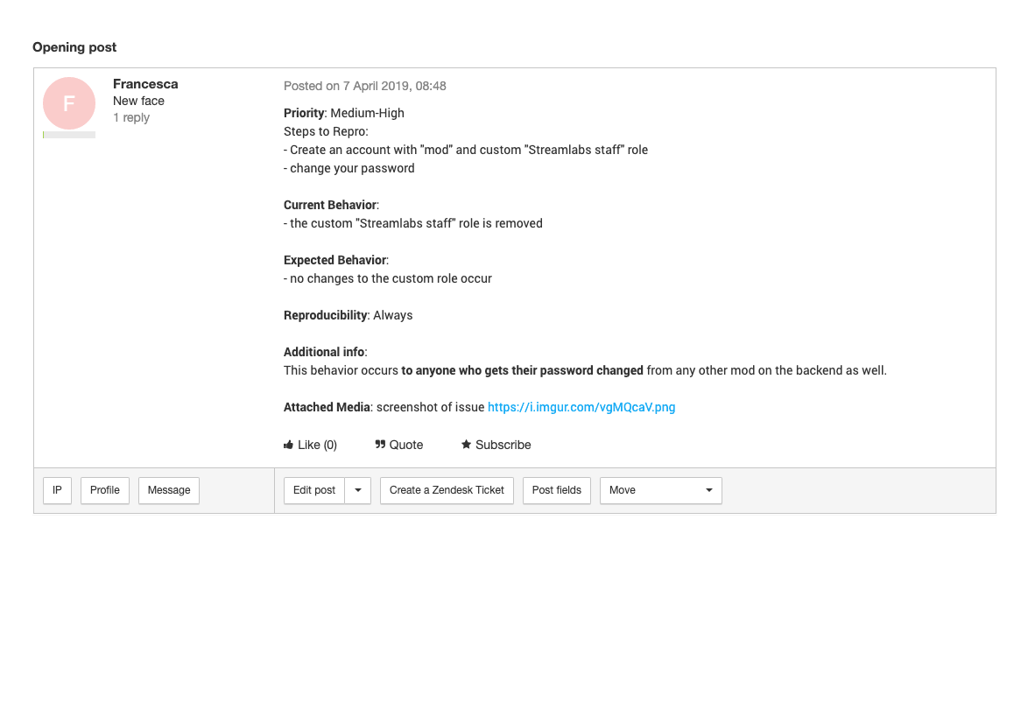The width and height of the screenshot is (1028, 716).
Task: Click the Expected Behavior heading
Action: [334, 260]
